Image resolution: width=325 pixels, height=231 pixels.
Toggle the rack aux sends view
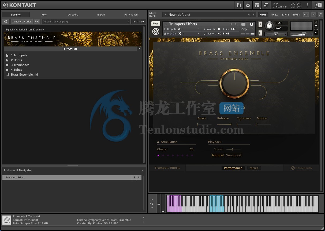[314, 15]
